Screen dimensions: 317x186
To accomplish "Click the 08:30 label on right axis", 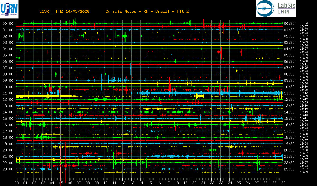I will (289, 74).
